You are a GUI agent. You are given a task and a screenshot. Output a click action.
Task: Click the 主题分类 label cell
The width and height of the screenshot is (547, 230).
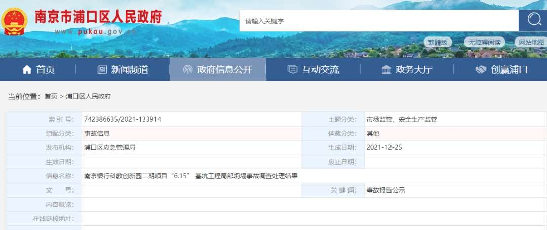click(333, 120)
